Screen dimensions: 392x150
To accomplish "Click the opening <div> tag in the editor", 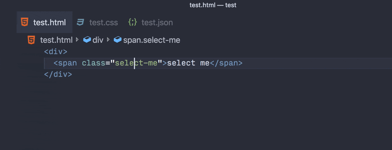I will [x=56, y=51].
